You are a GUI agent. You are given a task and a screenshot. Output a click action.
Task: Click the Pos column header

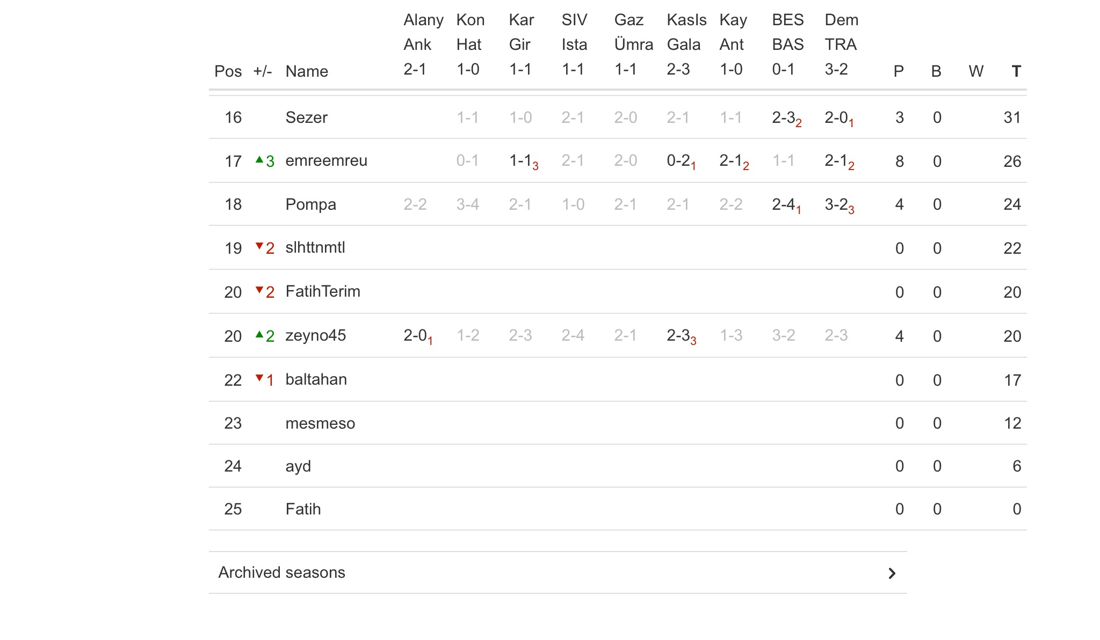tap(228, 71)
